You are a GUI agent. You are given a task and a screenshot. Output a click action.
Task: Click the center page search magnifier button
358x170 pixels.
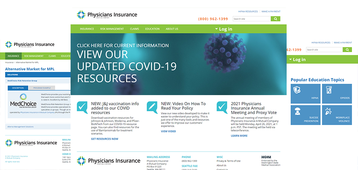(275, 19)
